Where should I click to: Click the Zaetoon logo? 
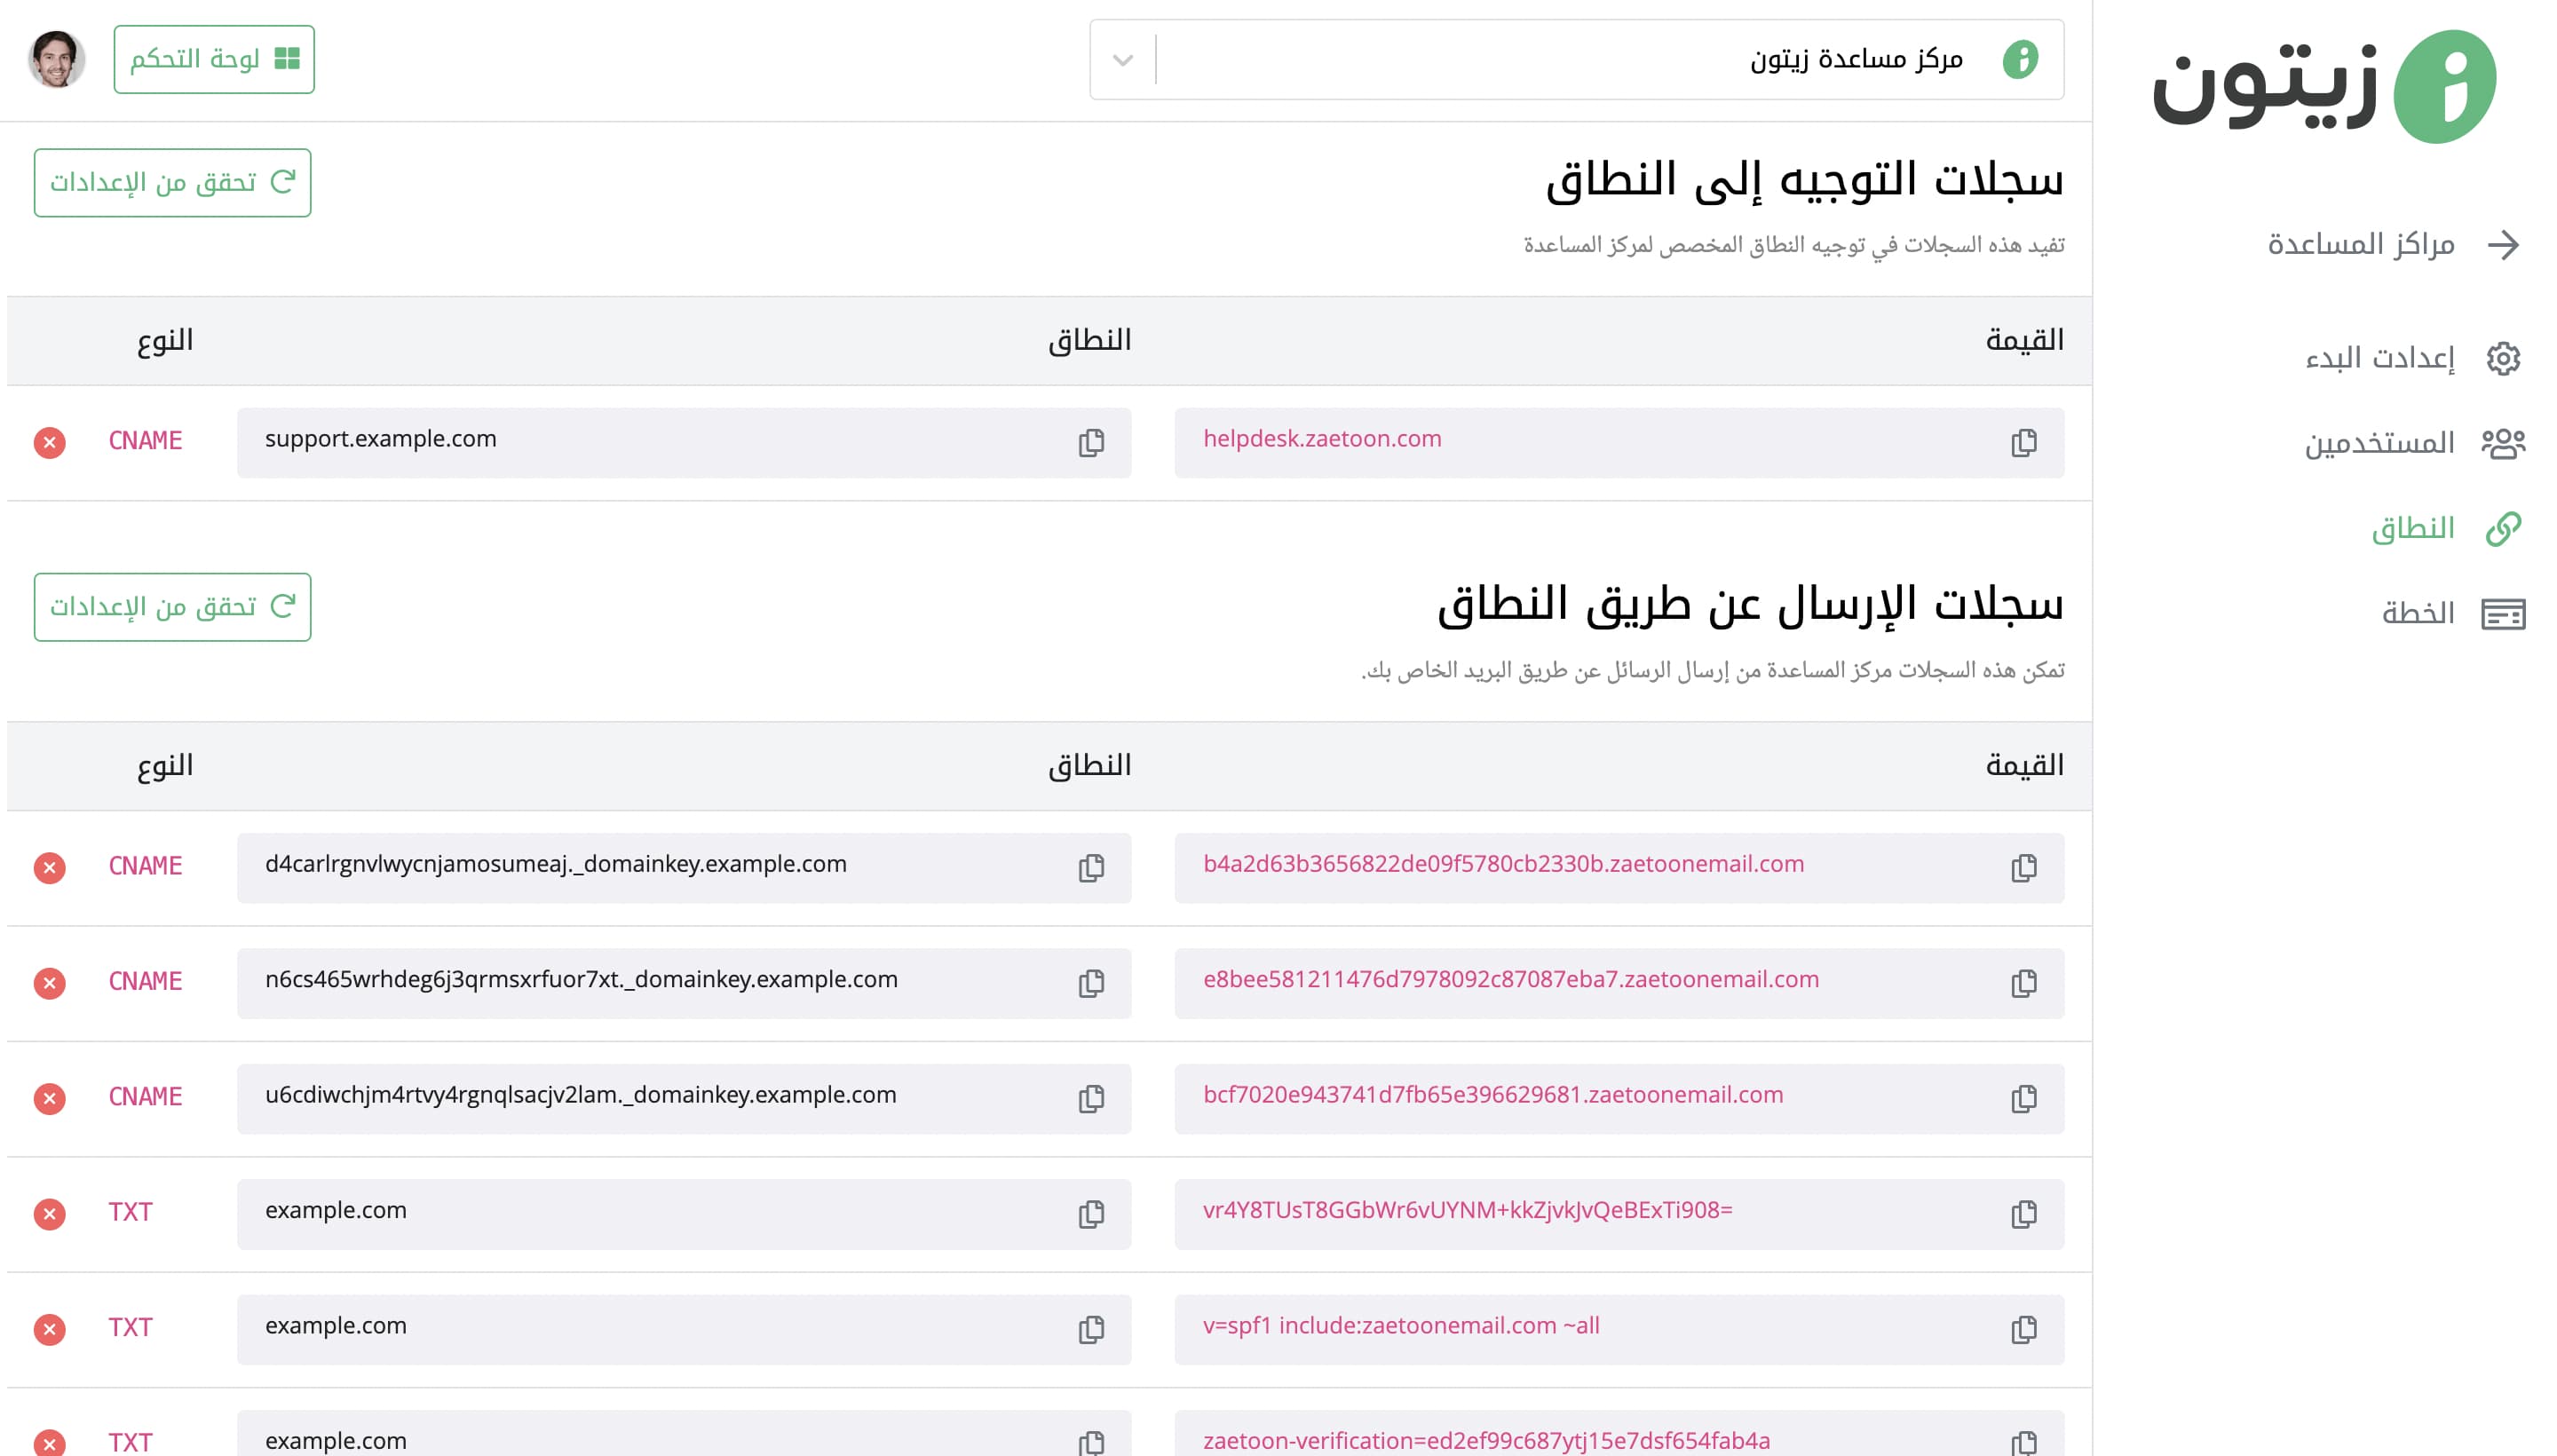click(x=2324, y=86)
